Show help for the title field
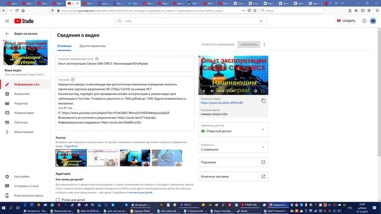381x214 pixels. 97,59
